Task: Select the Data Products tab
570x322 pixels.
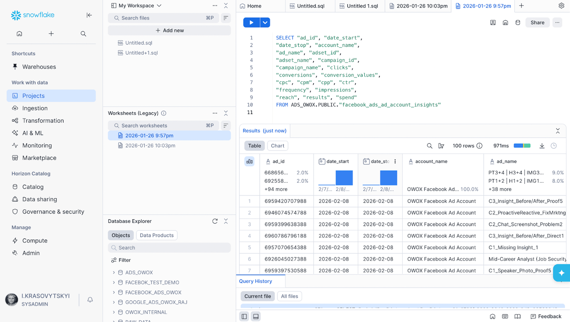Action: click(157, 235)
